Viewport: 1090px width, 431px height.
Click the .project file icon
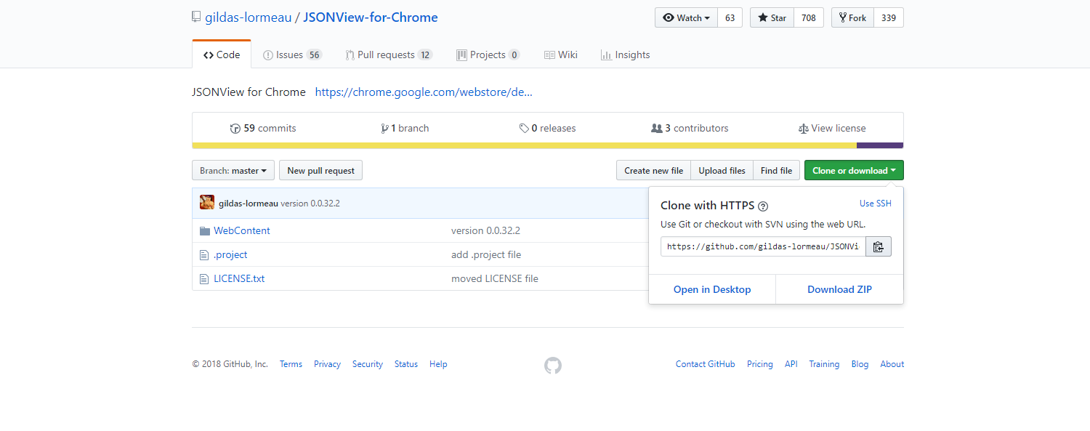204,254
